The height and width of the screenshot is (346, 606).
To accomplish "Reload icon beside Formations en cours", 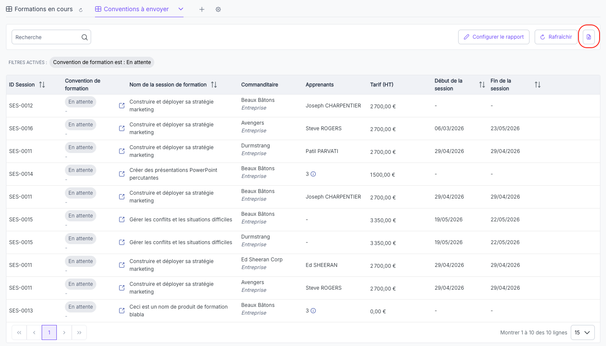I will pyautogui.click(x=81, y=10).
